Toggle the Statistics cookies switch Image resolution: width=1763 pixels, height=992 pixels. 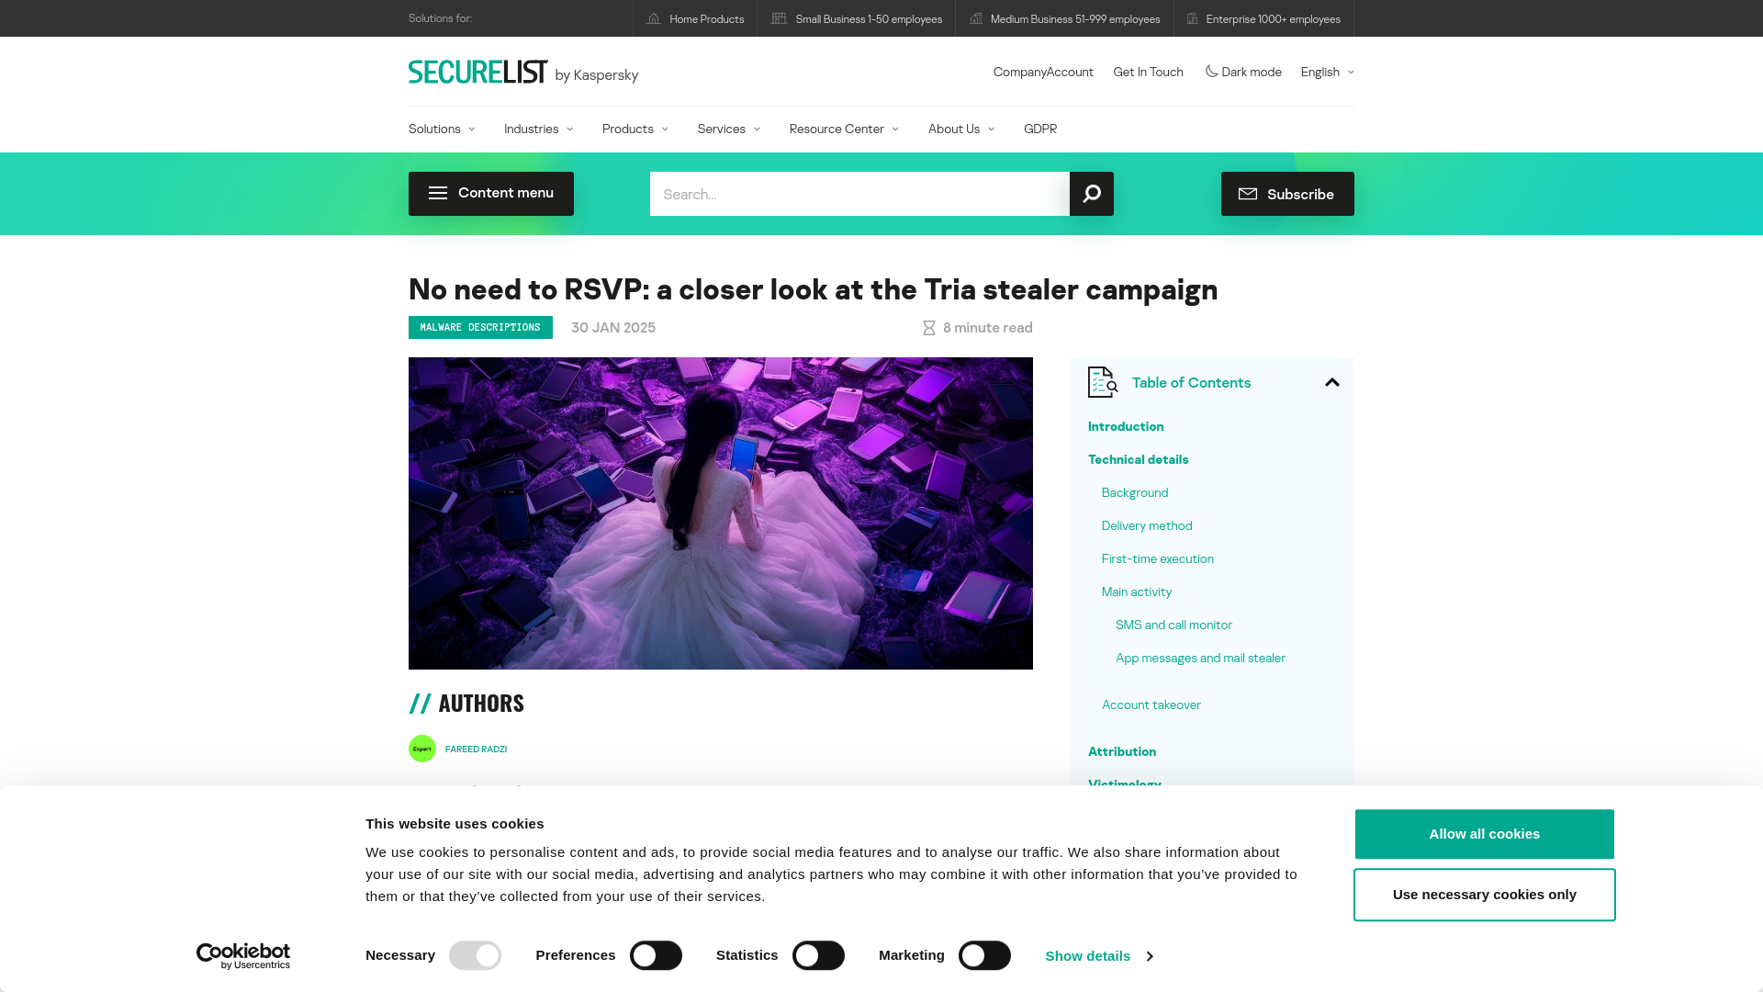click(x=818, y=955)
